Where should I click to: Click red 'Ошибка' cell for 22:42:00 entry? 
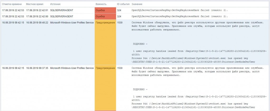coord(105,17)
